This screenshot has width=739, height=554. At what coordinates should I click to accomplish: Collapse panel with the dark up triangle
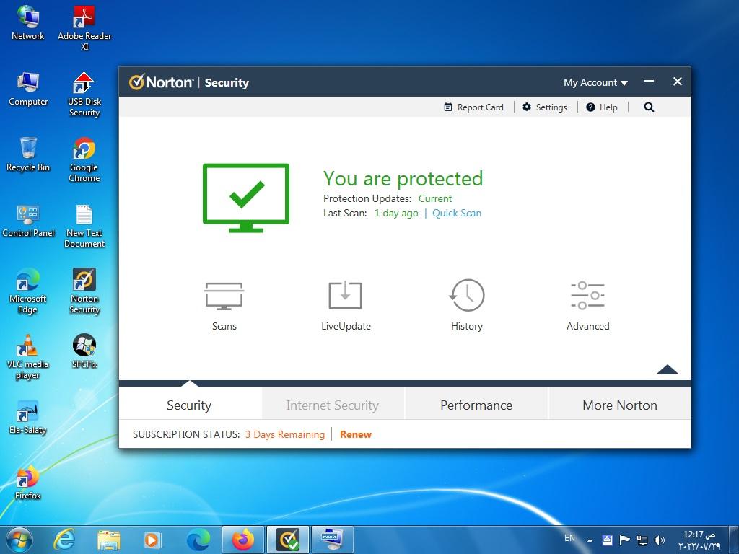(668, 369)
